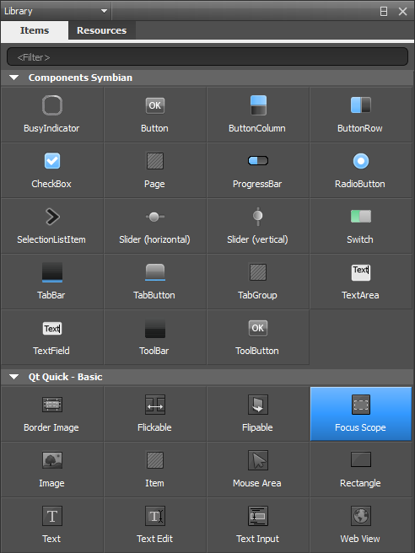The image size is (415, 553).
Task: Select the ButtonColumn component
Action: coord(257,115)
